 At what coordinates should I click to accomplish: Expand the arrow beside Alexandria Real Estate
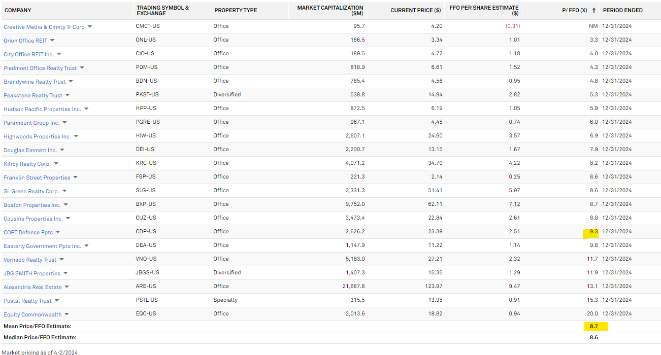click(x=67, y=287)
